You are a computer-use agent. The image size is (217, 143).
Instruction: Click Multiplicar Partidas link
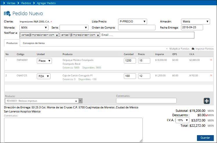(179, 49)
